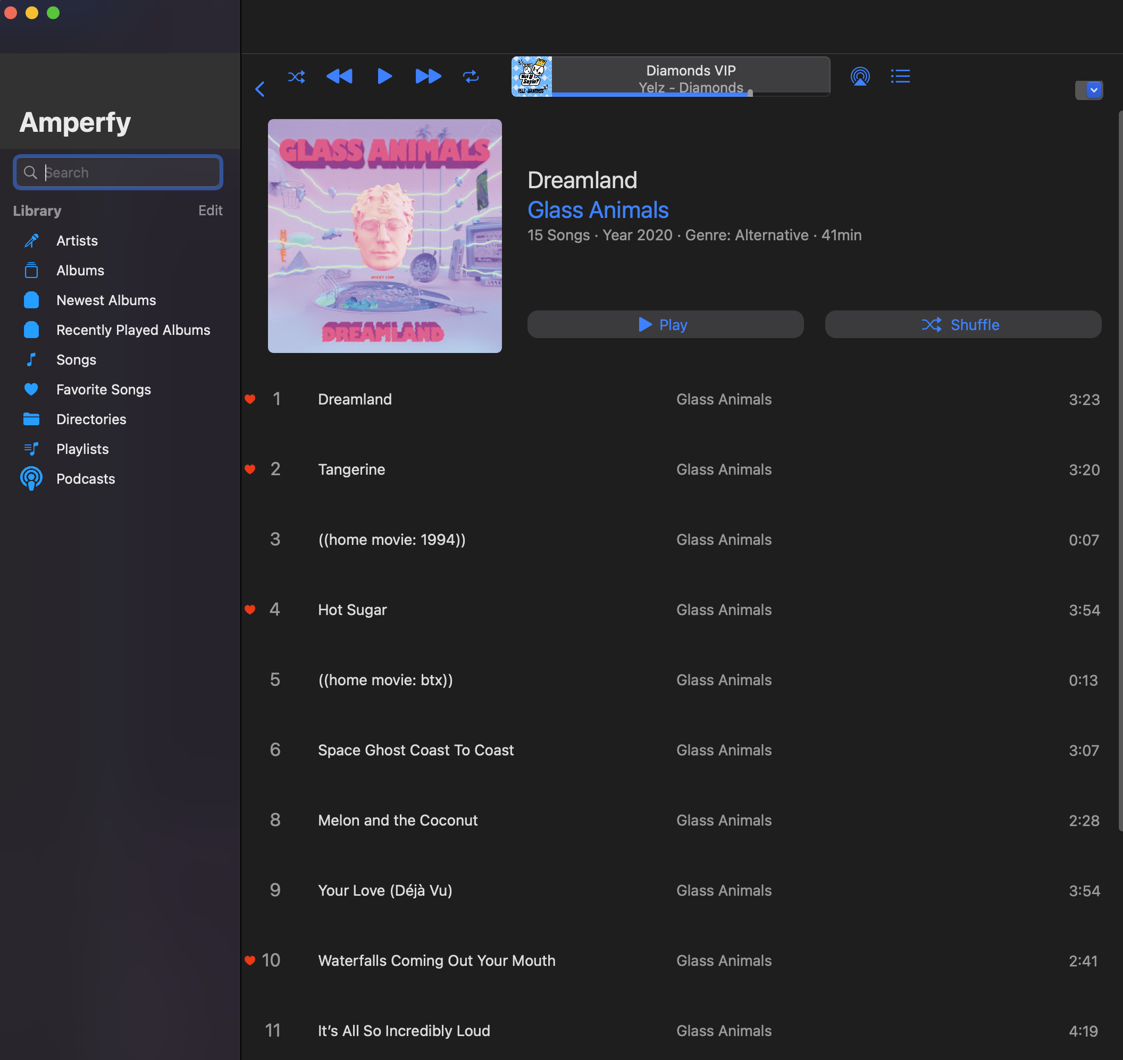Select Playlists from library sidebar

83,448
